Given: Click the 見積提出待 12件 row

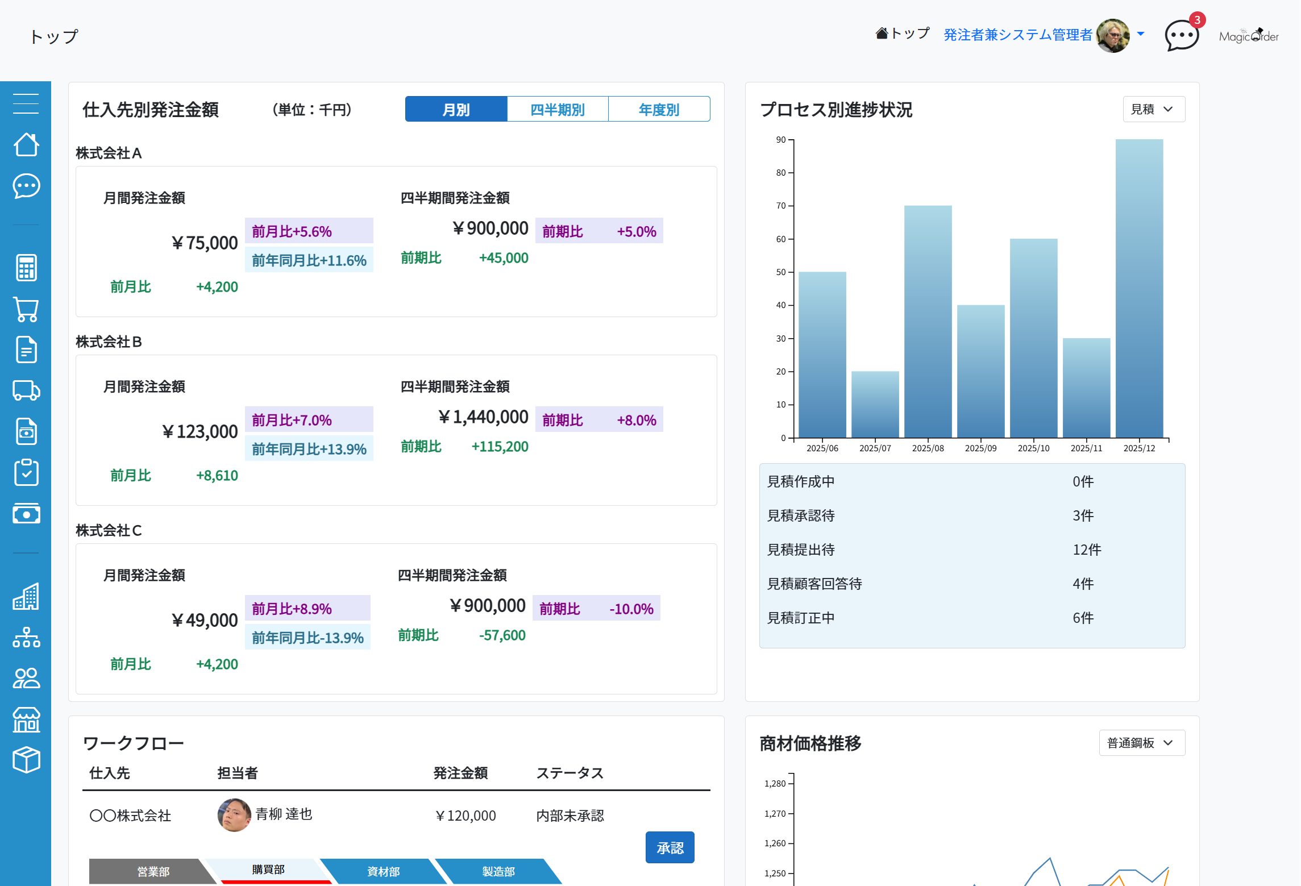Looking at the screenshot, I should click(972, 550).
